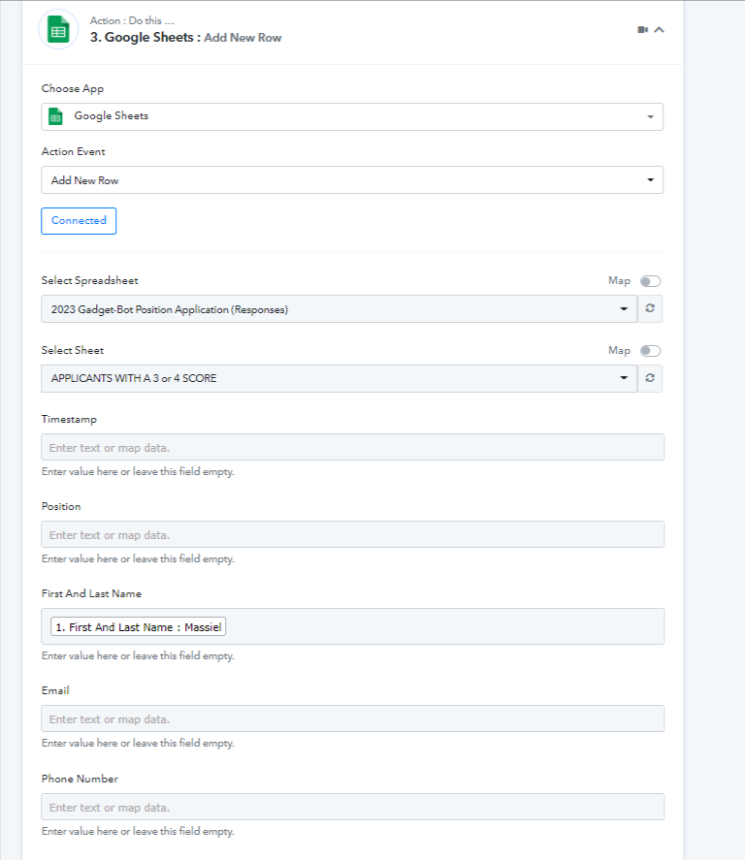Refresh the Select Sheet list
The image size is (745, 860).
coord(650,378)
